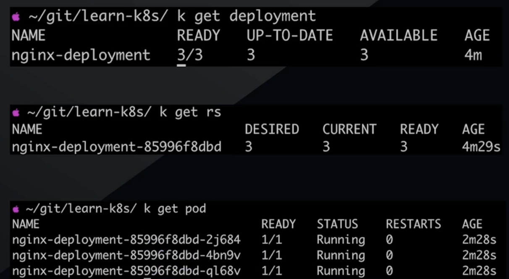Click '~/git/learn-k8s/' path in the pod prompt
The image size is (509, 279).
(x=82, y=209)
